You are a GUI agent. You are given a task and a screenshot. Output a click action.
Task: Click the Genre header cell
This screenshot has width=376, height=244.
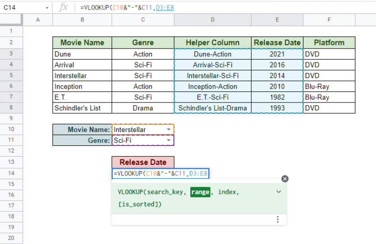tap(143, 42)
